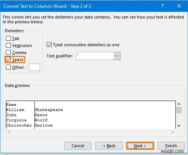The height and width of the screenshot is (155, 188).
Task: Open the Text qualifier dropdown arrow
Action: pos(117,56)
